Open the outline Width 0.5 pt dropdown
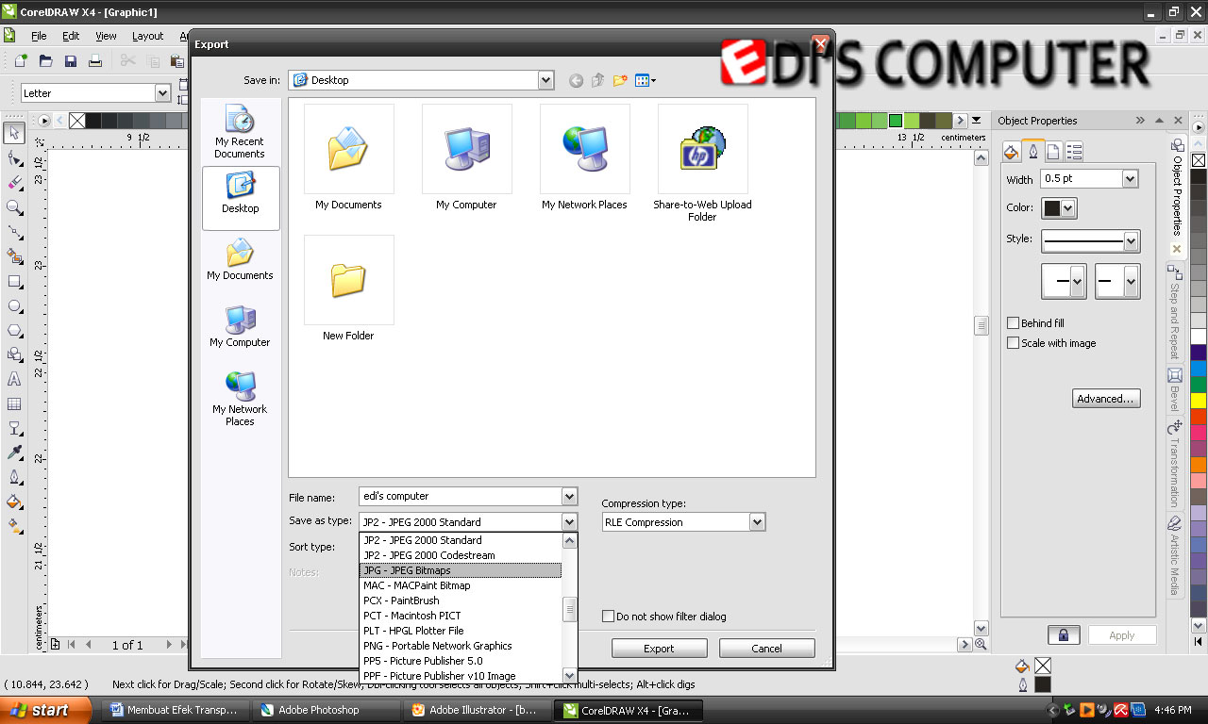1208x724 pixels. click(x=1130, y=179)
